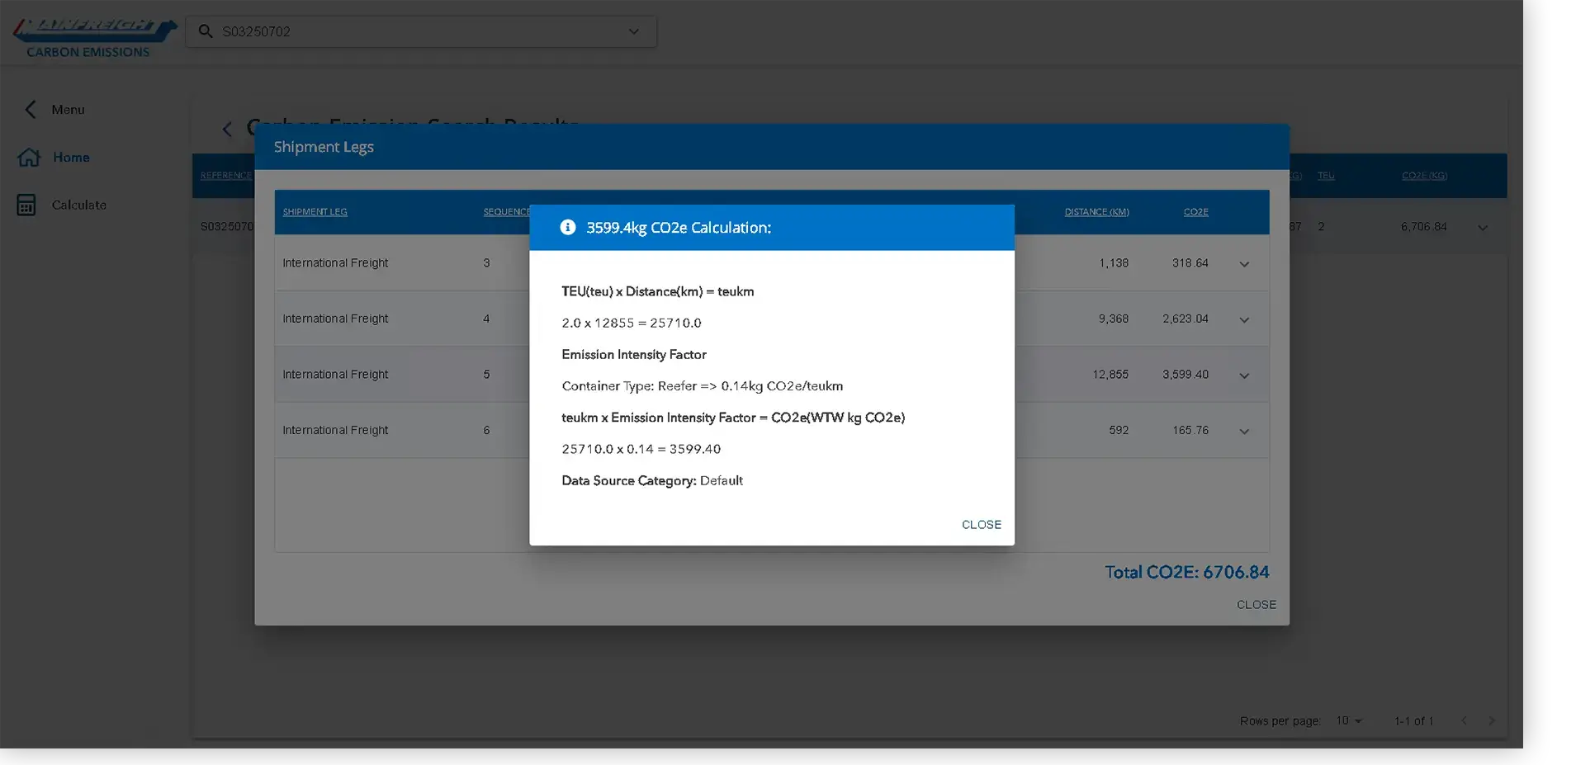1576x765 pixels.
Task: Open rows per page dropdown
Action: click(1349, 721)
